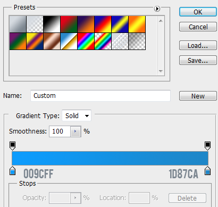Screen dimensions: 218x207
Task: Select the Transparent Rainbow gradient preset
Action: click(x=103, y=41)
